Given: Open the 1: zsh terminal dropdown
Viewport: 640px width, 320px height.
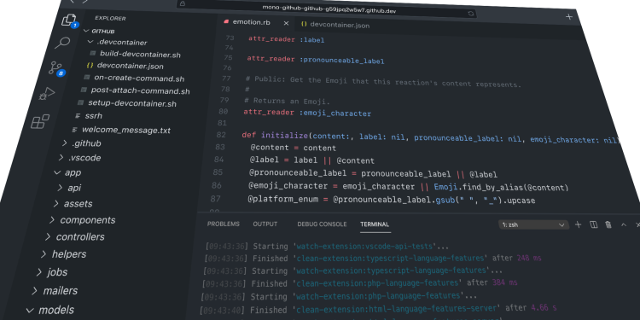Looking at the screenshot, I should [533, 224].
